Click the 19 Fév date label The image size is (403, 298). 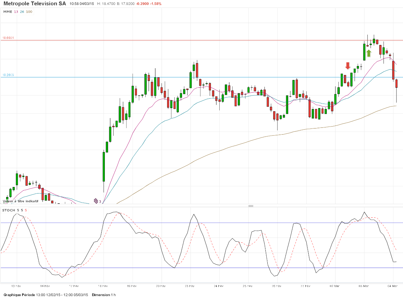(x=132, y=286)
